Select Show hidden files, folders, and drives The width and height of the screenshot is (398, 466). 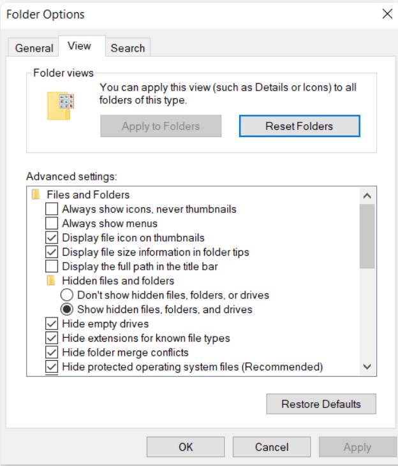click(x=66, y=309)
